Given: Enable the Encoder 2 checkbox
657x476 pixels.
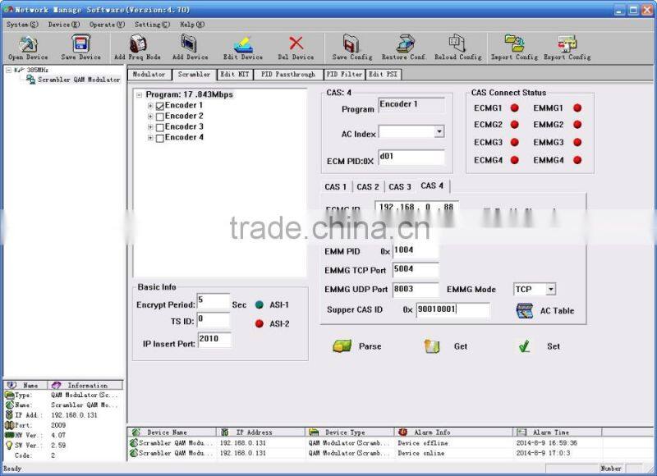Looking at the screenshot, I should [161, 116].
